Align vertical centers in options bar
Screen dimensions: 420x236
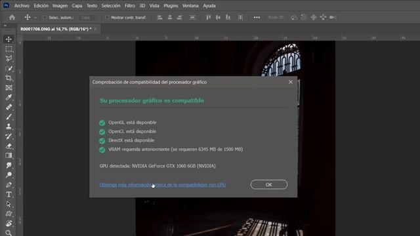[x=218, y=18]
